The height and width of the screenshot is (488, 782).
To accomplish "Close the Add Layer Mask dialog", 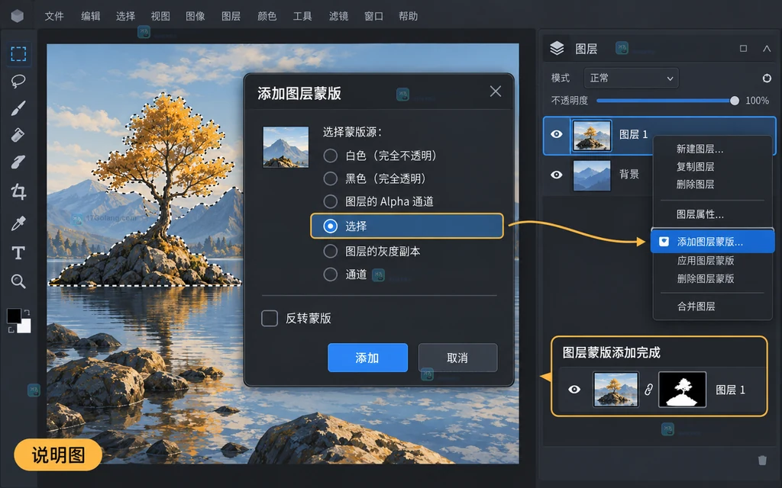I will pos(495,91).
